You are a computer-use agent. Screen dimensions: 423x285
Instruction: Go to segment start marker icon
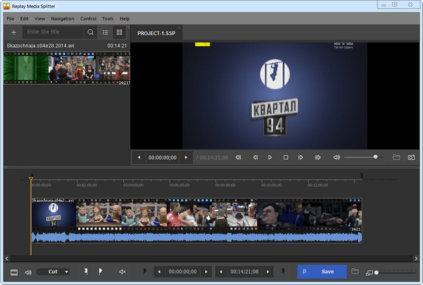pyautogui.click(x=145, y=271)
